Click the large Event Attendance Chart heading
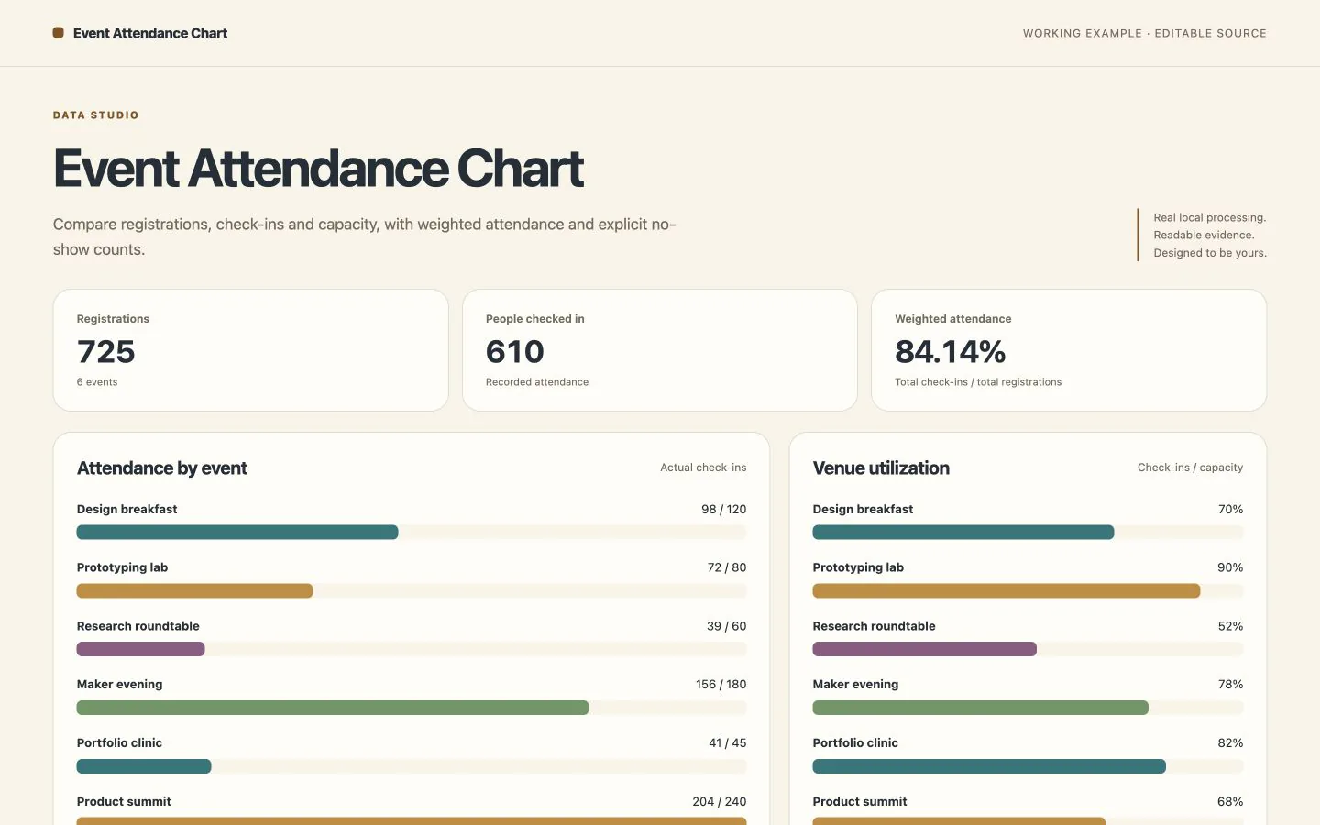This screenshot has width=1320, height=825. [x=318, y=169]
